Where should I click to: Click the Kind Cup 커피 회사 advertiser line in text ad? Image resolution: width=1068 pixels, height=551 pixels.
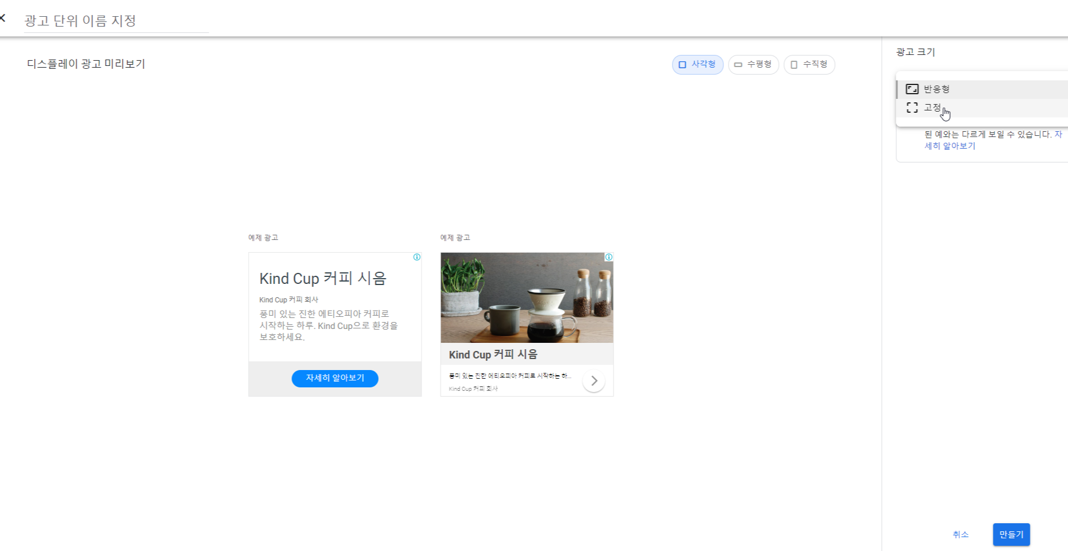pos(289,300)
